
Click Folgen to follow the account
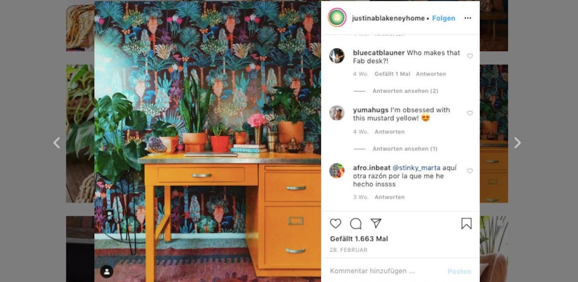443,18
